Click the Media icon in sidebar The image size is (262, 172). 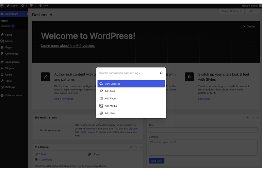point(2,41)
